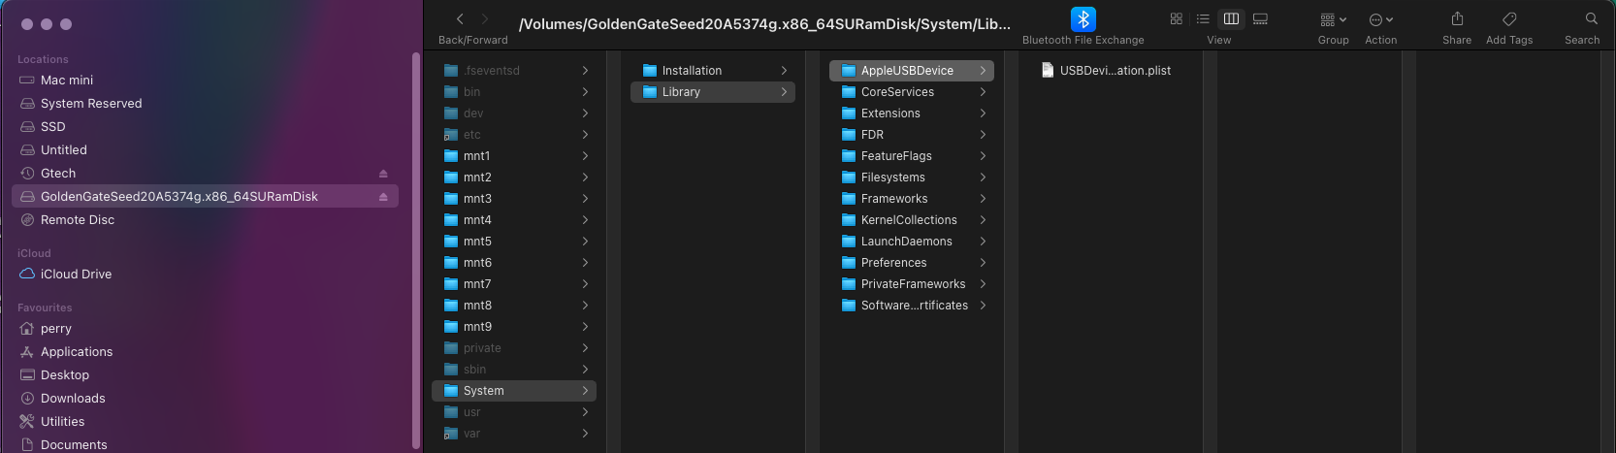
Task: Open Search in Finder toolbar
Action: (1592, 19)
